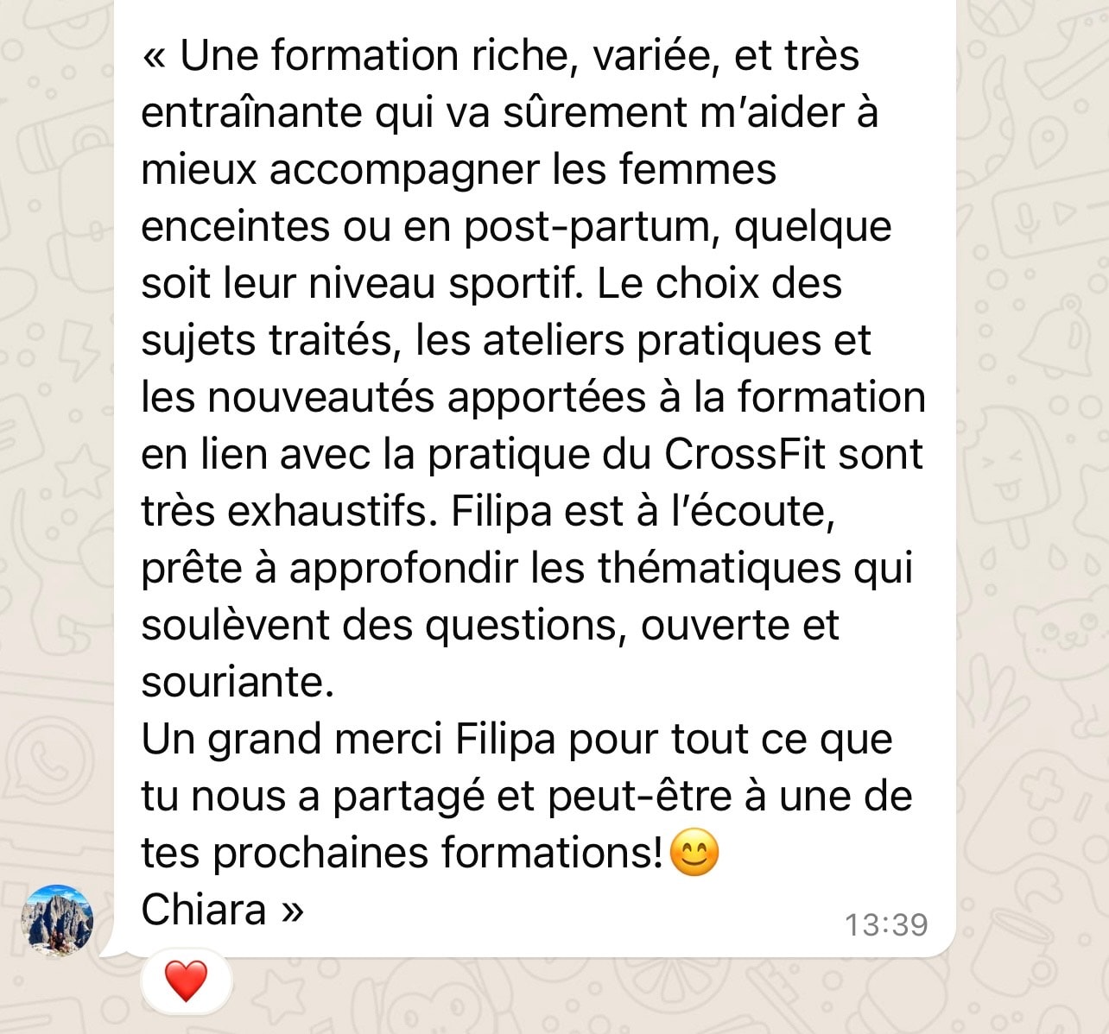The width and height of the screenshot is (1109, 1034).
Task: Open the sender's mountain profile picture
Action: [58, 920]
